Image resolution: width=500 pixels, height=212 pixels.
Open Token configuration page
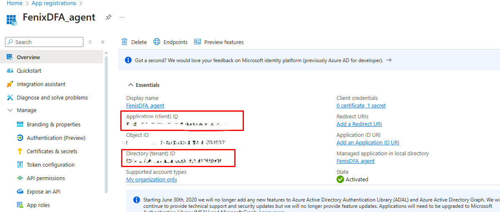coord(50,165)
